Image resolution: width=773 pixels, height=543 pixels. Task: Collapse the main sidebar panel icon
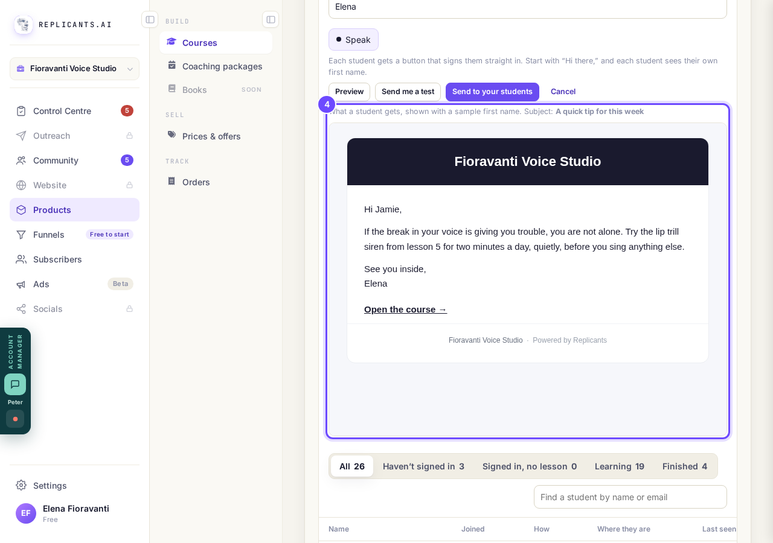[x=150, y=19]
